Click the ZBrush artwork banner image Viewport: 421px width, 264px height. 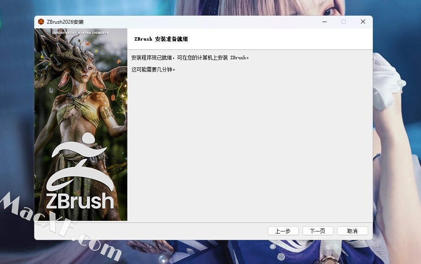click(81, 125)
